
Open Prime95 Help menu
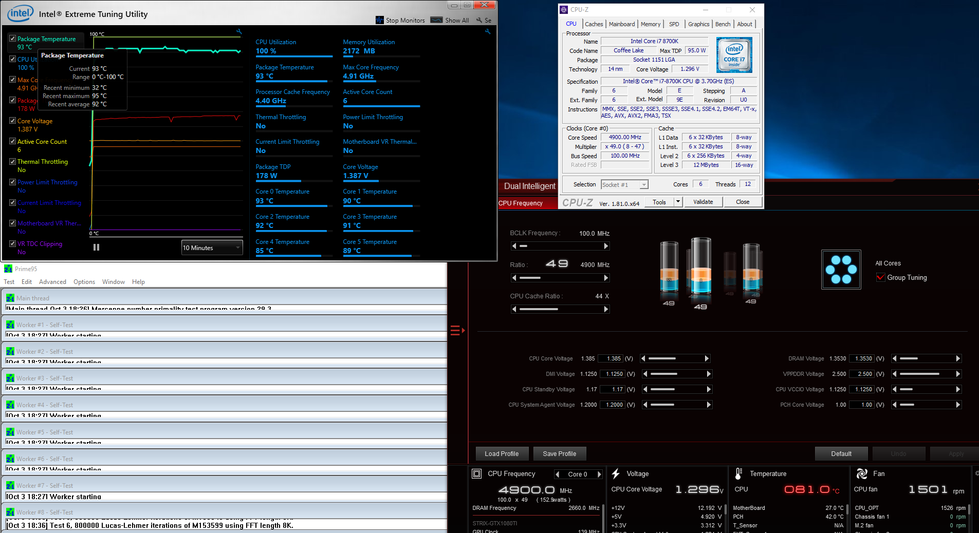click(x=138, y=282)
